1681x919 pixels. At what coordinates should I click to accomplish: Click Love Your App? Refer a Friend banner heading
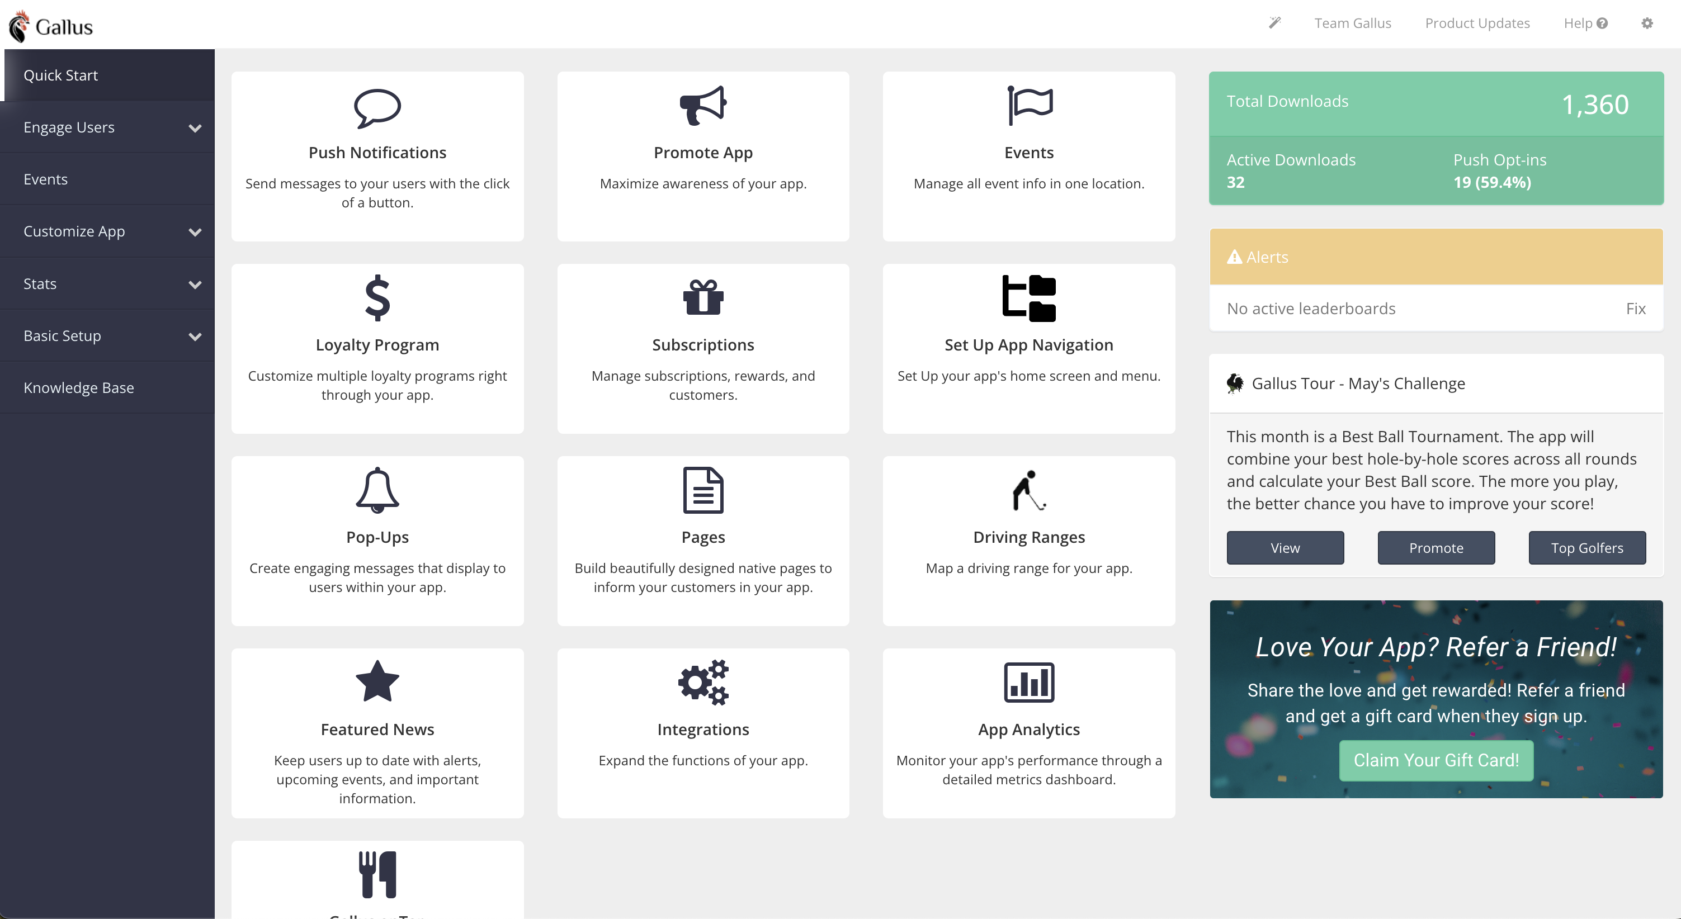pos(1436,647)
